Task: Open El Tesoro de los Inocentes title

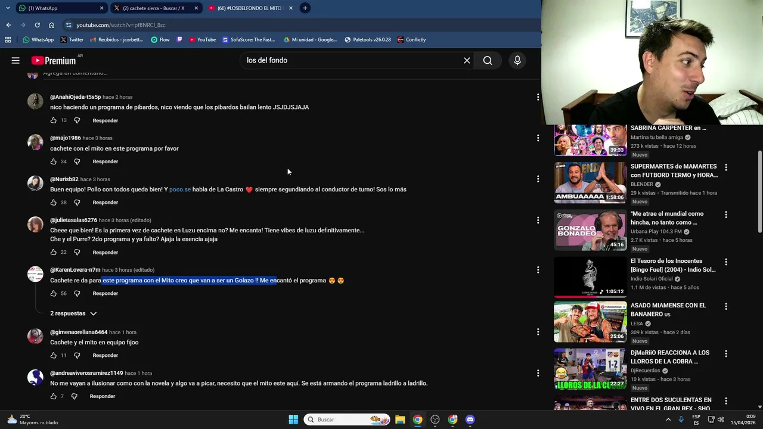Action: coord(673,265)
